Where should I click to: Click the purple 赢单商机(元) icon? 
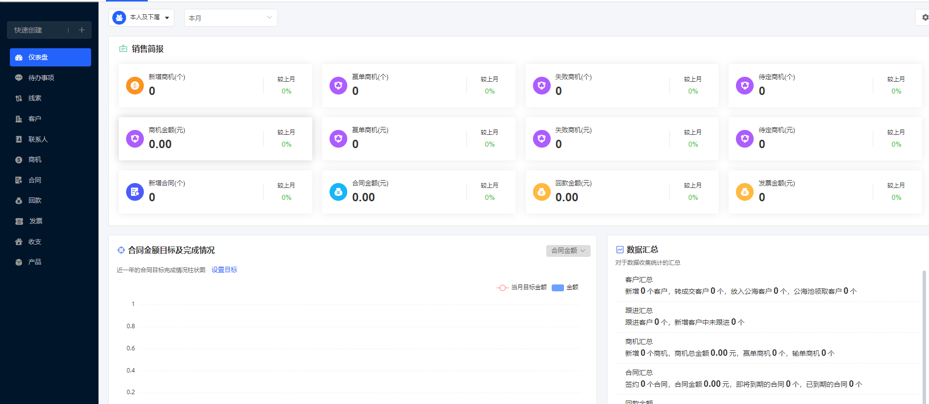point(338,139)
